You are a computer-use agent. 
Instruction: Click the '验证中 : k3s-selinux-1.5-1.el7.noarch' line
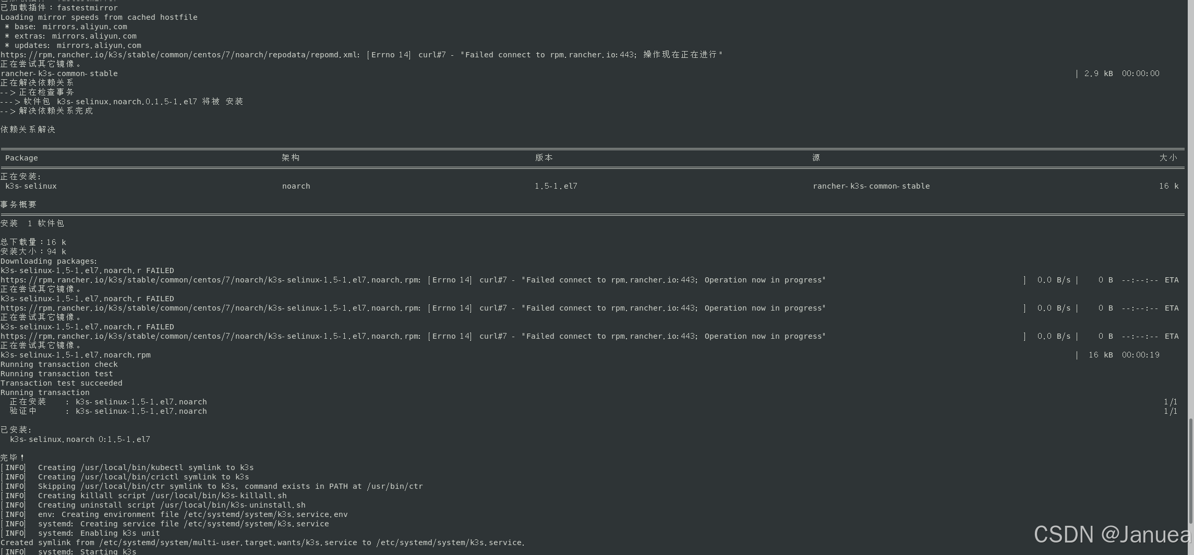[108, 411]
